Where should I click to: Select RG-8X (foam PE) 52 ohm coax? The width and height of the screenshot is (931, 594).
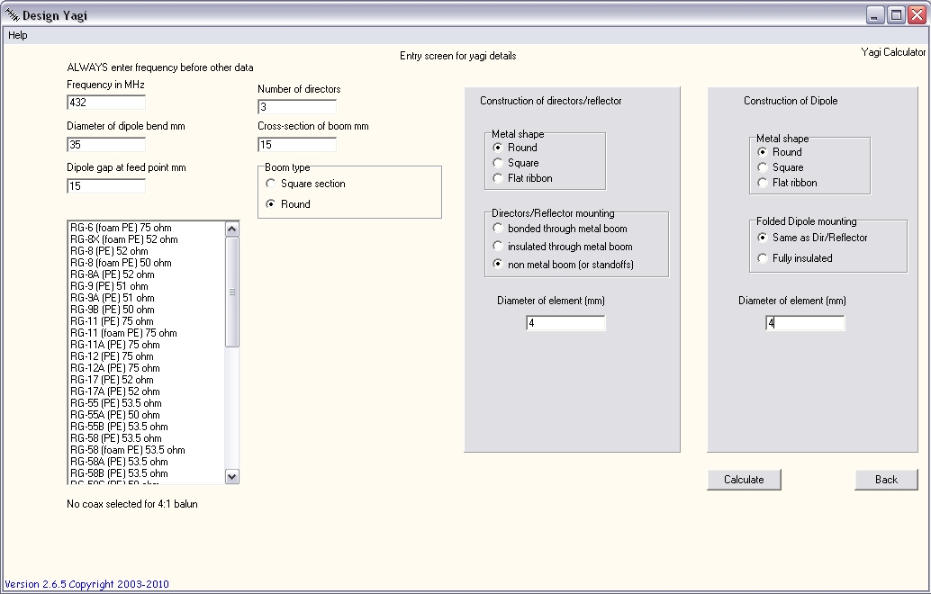[146, 239]
